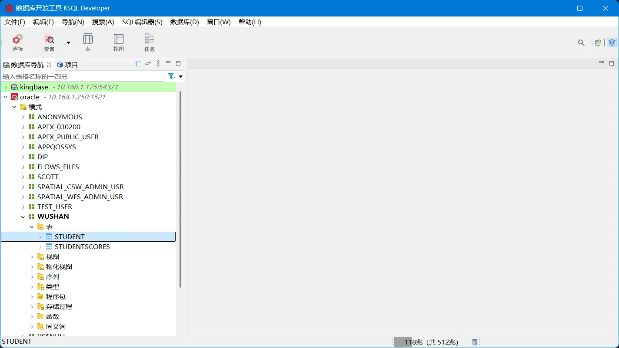This screenshot has height=348, width=619.
Task: Collapse the WUSHAN schema node
Action: (23, 217)
